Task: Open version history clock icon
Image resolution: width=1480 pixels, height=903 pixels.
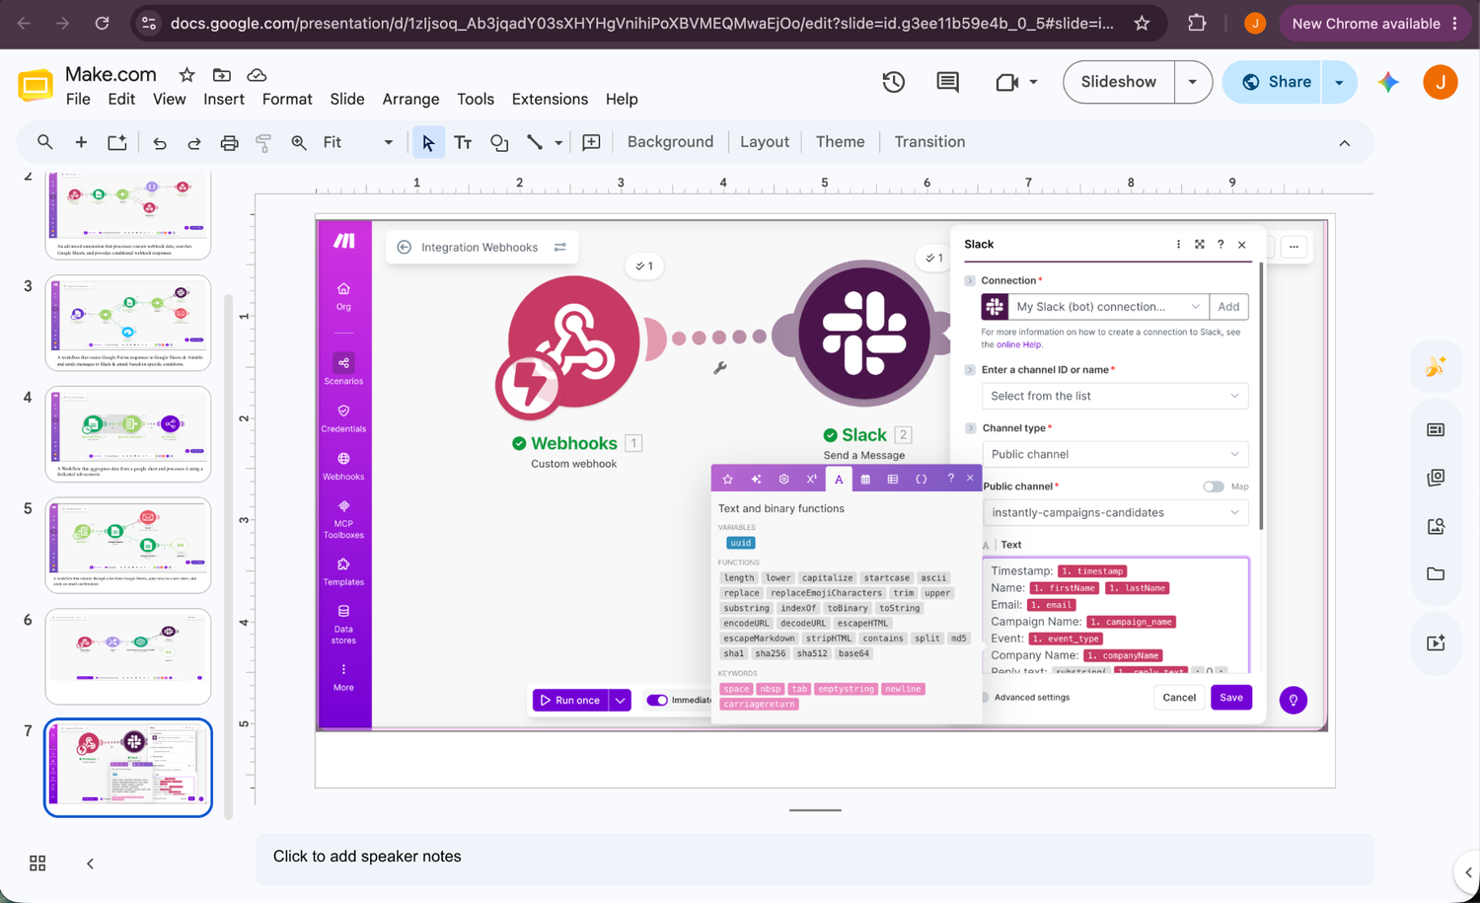Action: (894, 82)
